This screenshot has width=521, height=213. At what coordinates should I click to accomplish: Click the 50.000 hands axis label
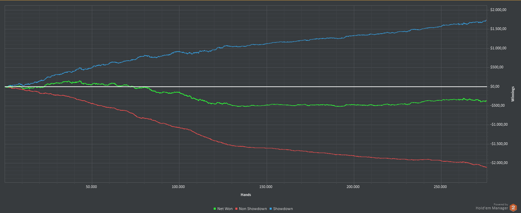(x=91, y=187)
